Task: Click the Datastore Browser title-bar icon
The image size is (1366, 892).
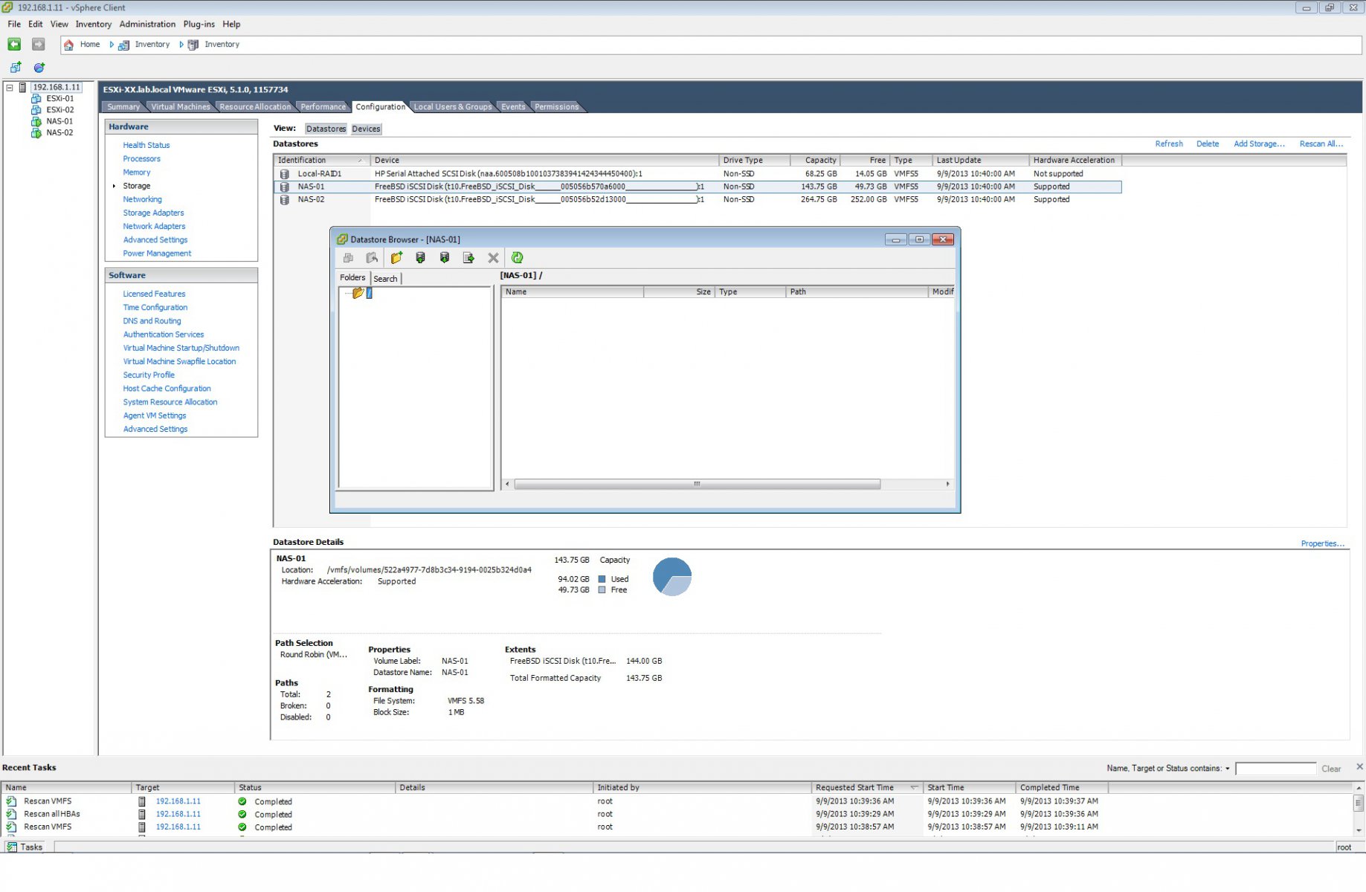Action: point(342,239)
